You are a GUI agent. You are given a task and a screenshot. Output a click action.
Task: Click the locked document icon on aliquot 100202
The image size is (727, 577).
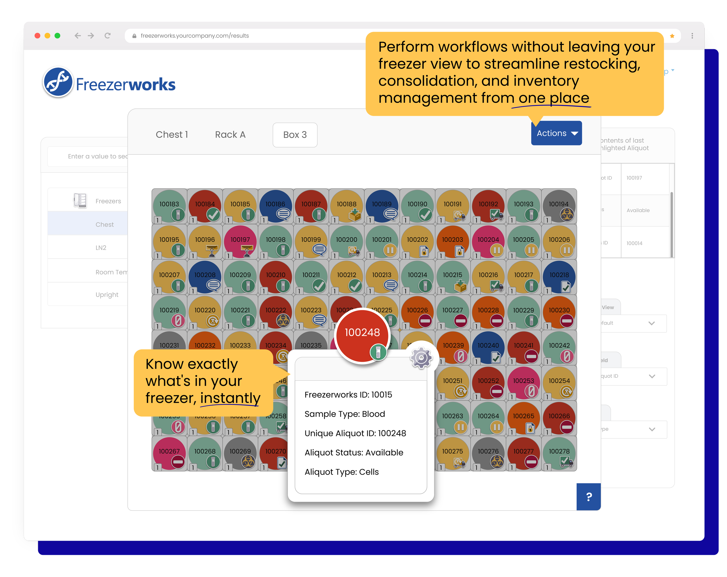[x=424, y=251]
